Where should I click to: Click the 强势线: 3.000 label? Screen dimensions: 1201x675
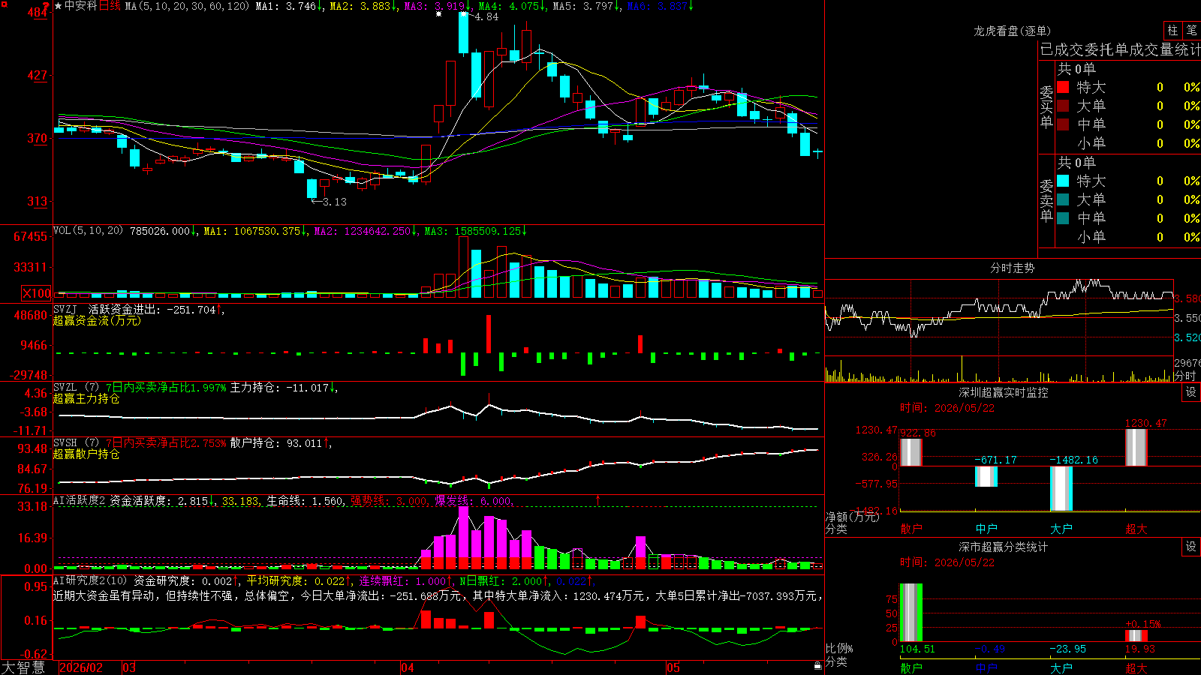click(390, 501)
